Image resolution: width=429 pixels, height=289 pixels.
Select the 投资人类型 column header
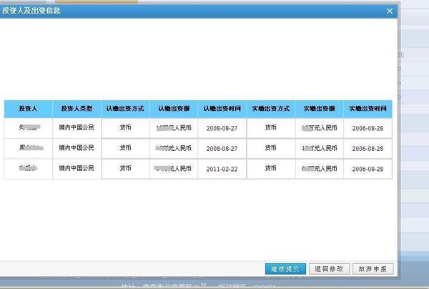point(77,109)
